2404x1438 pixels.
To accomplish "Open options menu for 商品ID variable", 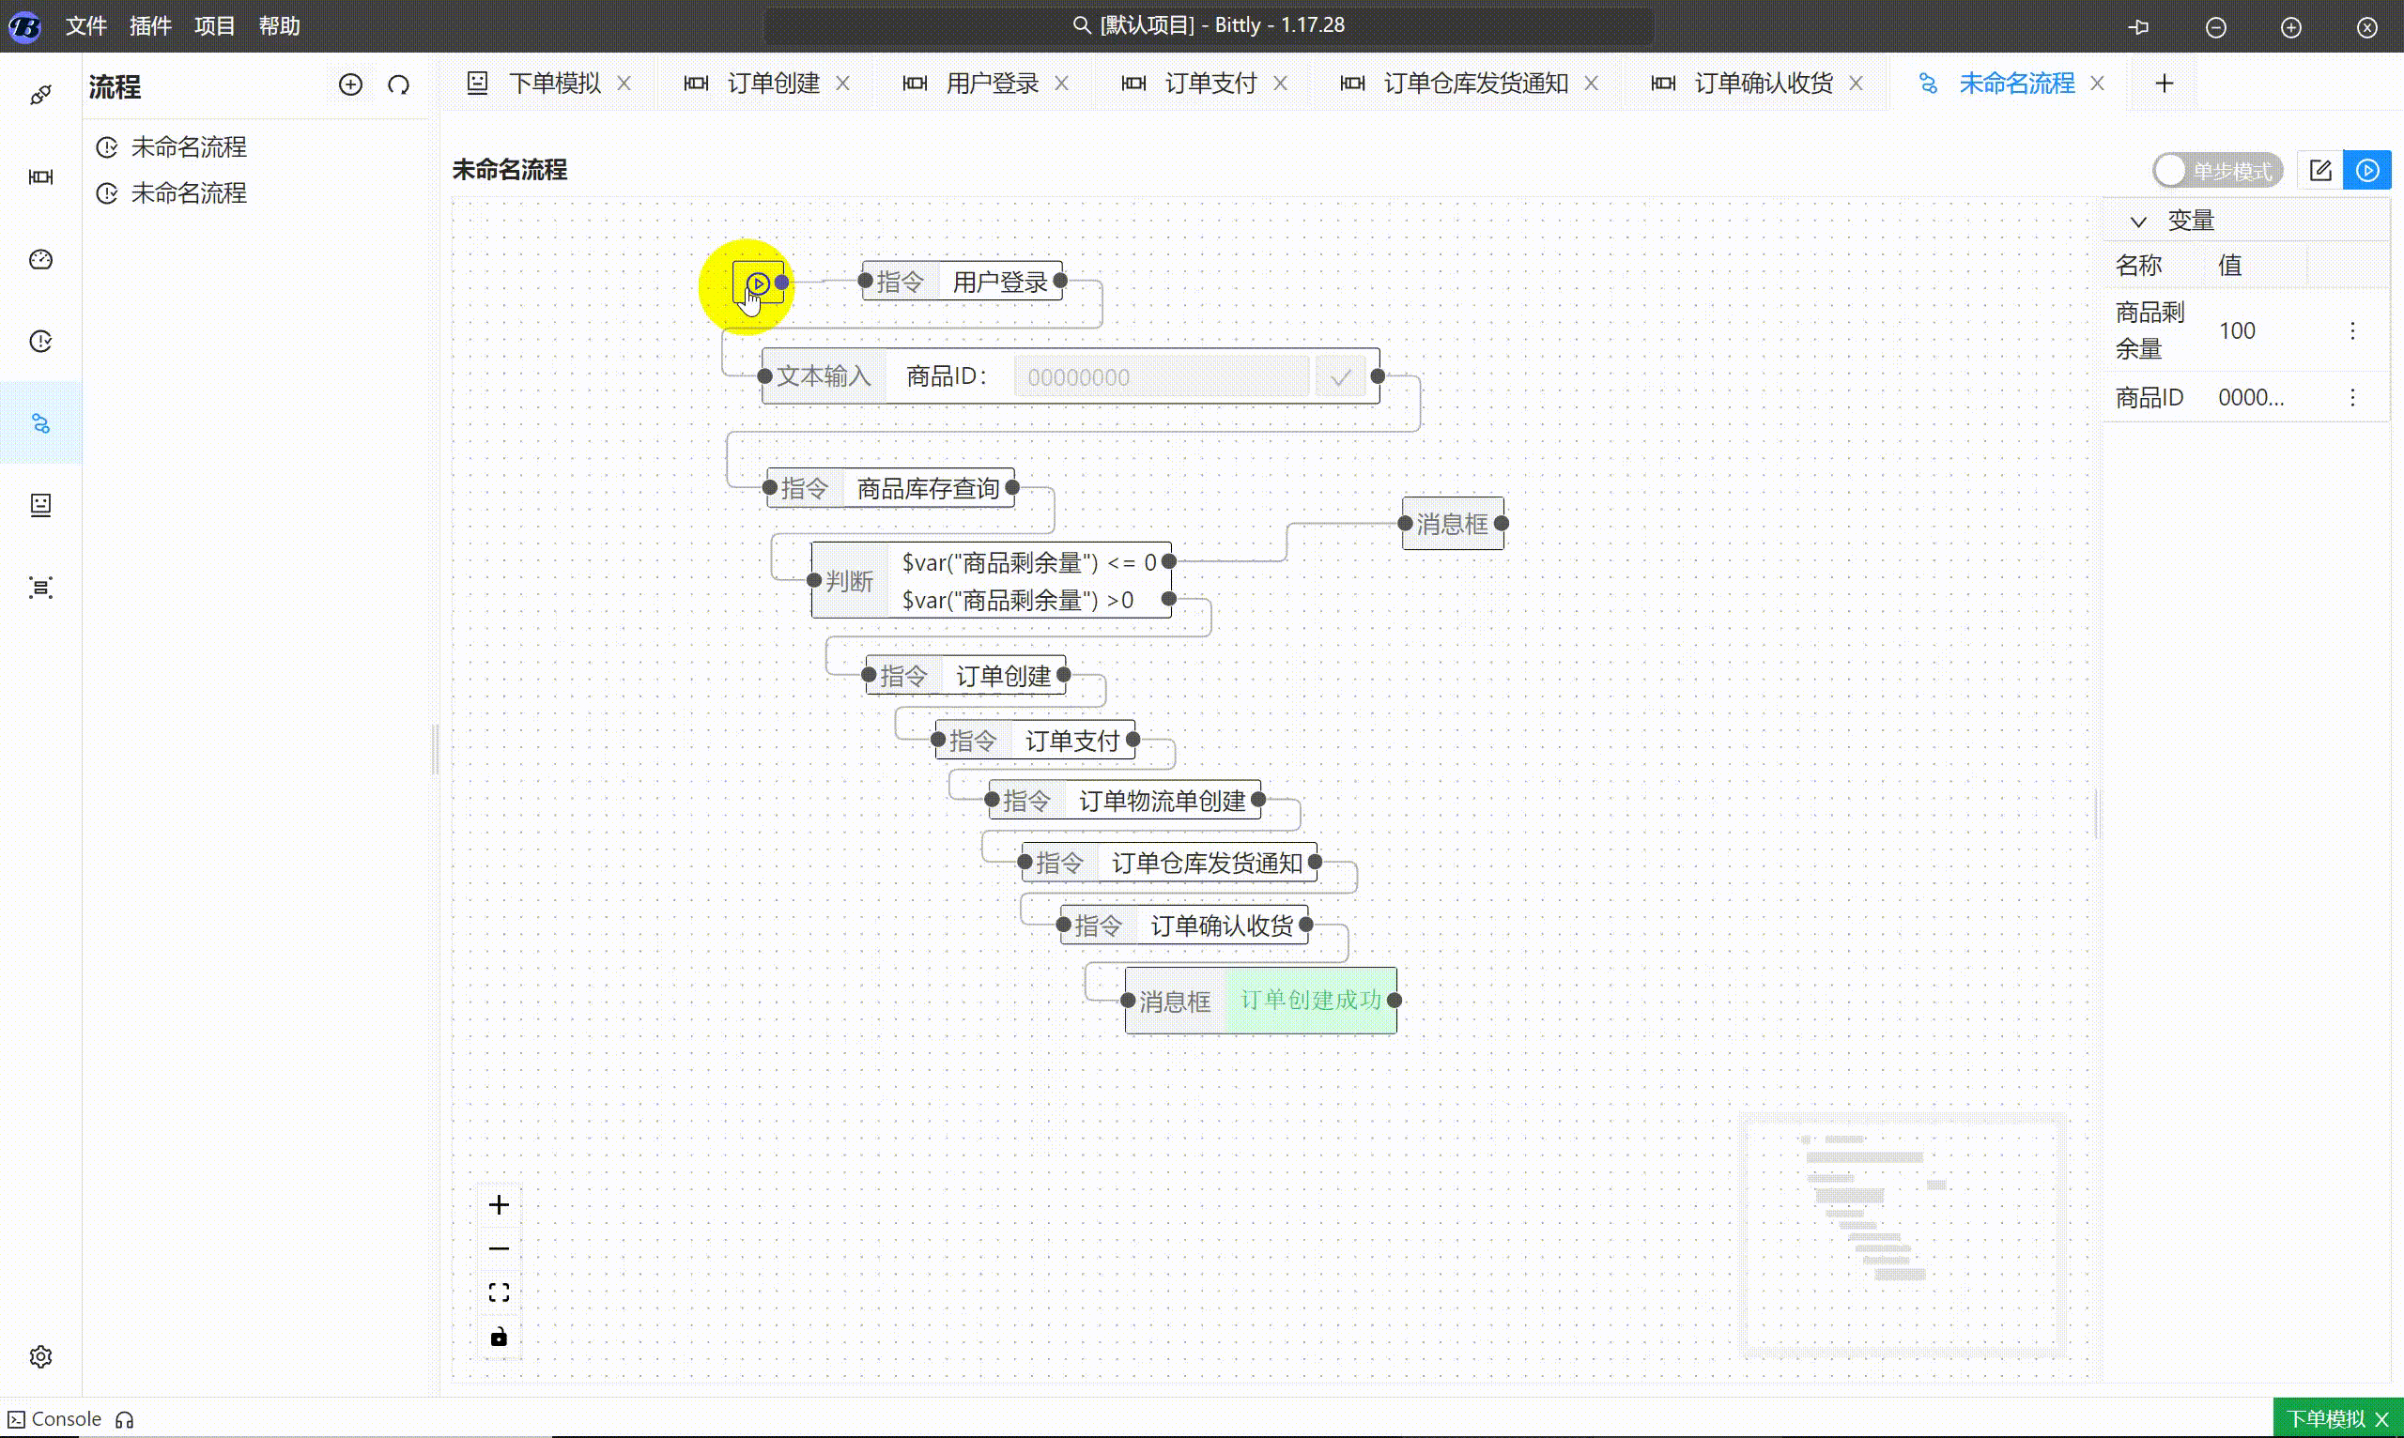I will pyautogui.click(x=2352, y=396).
